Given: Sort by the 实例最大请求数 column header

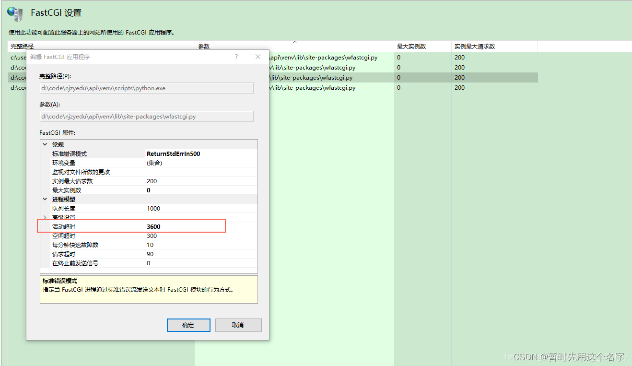Looking at the screenshot, I should (494, 47).
